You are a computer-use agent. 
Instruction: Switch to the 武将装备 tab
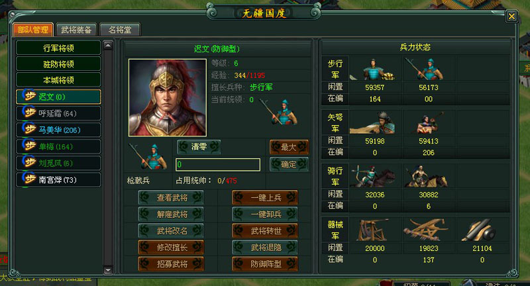[x=76, y=30]
